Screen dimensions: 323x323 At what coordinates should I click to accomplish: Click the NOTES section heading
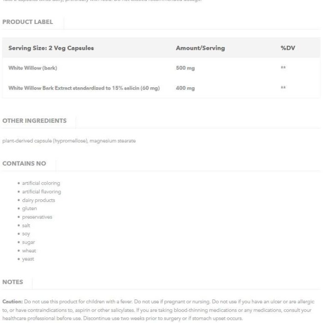(12, 282)
